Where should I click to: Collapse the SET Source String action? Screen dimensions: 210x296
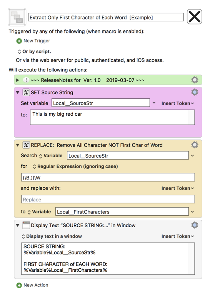(x=18, y=92)
